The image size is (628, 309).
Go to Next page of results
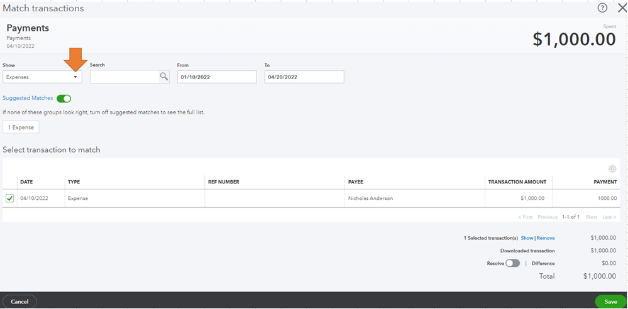click(x=592, y=217)
